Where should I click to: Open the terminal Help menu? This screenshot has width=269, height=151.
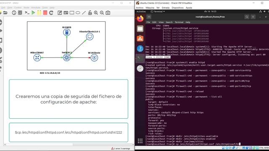pyautogui.click(x=188, y=22)
